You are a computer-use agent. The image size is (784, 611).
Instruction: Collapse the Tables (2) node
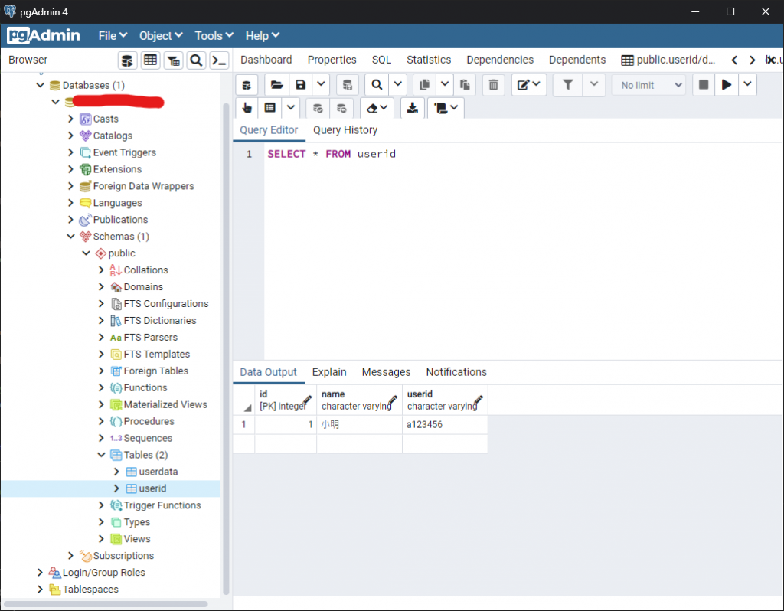click(102, 455)
